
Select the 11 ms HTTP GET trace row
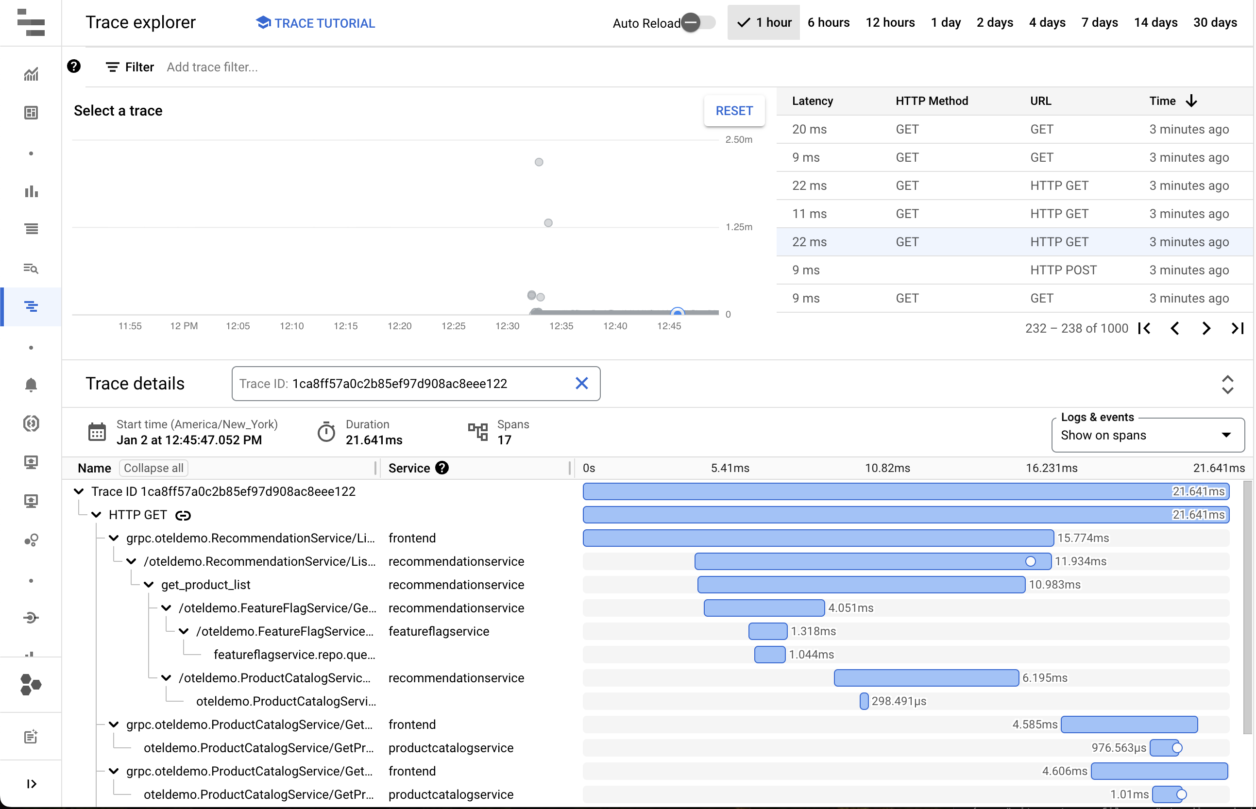(1014, 214)
